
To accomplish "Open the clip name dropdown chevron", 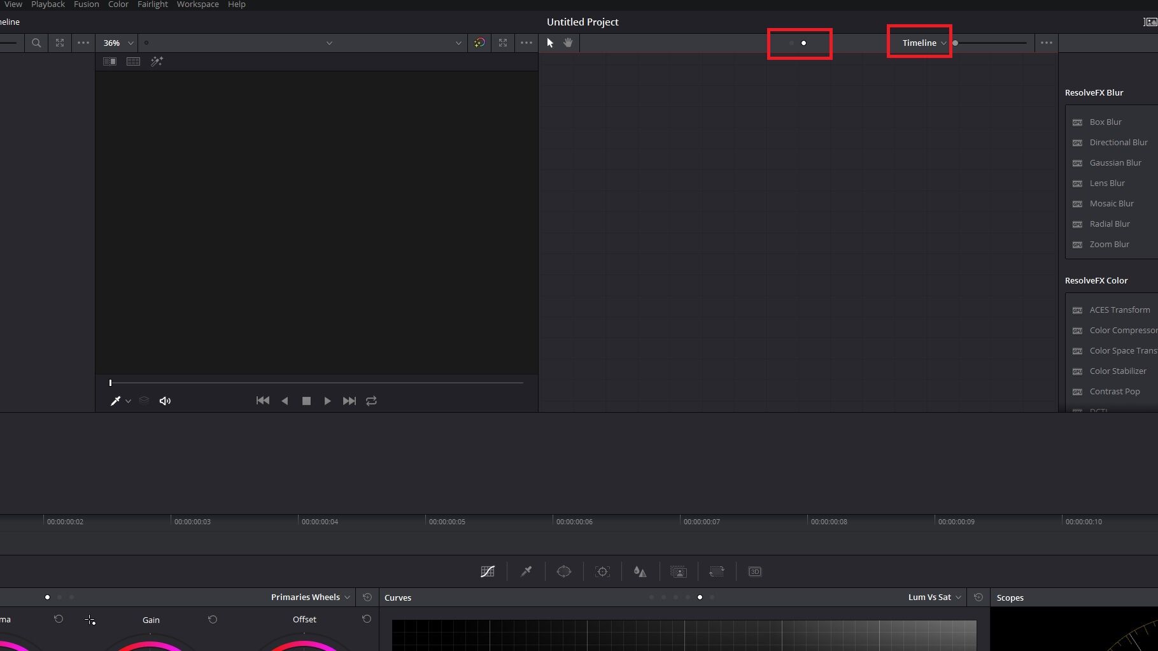I will pyautogui.click(x=329, y=43).
